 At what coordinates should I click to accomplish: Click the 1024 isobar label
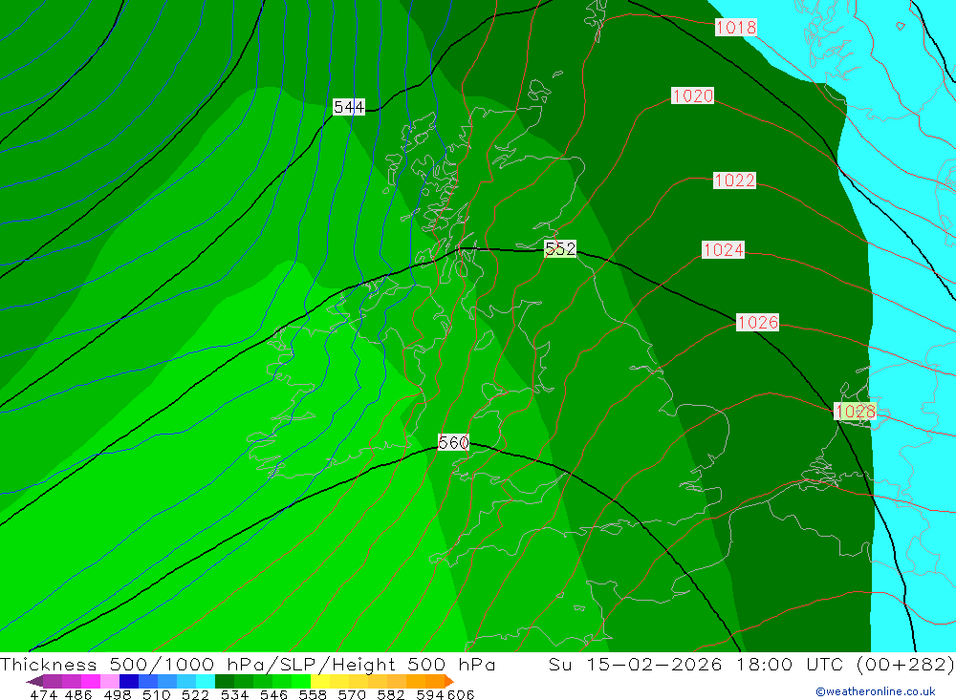pos(723,250)
